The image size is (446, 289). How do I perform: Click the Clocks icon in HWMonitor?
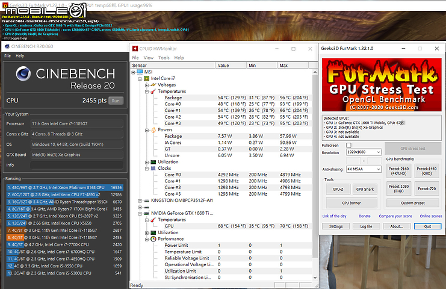pyautogui.click(x=153, y=169)
